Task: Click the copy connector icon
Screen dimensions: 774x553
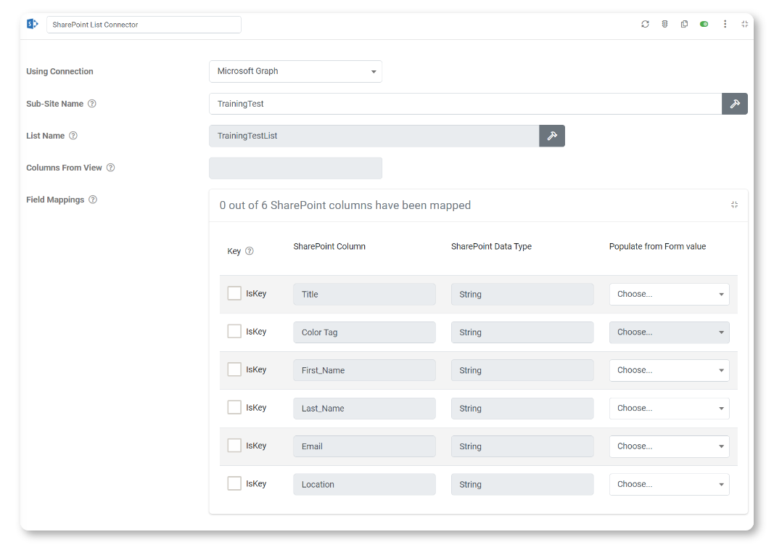Action: pos(684,24)
